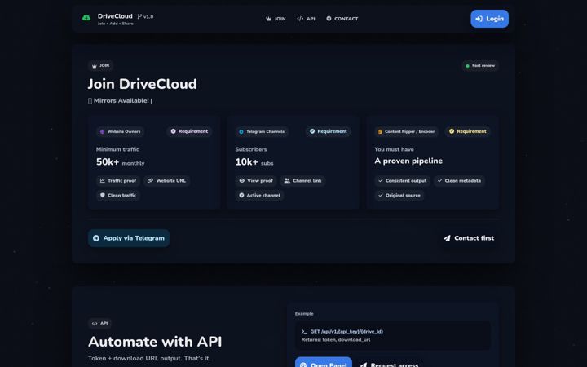Open the CONTACT nav item

[x=342, y=19]
